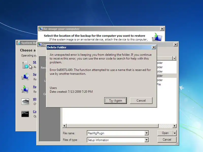Click the Re-image your computer title icon
Viewport: 203px width, 152px height.
(41, 29)
